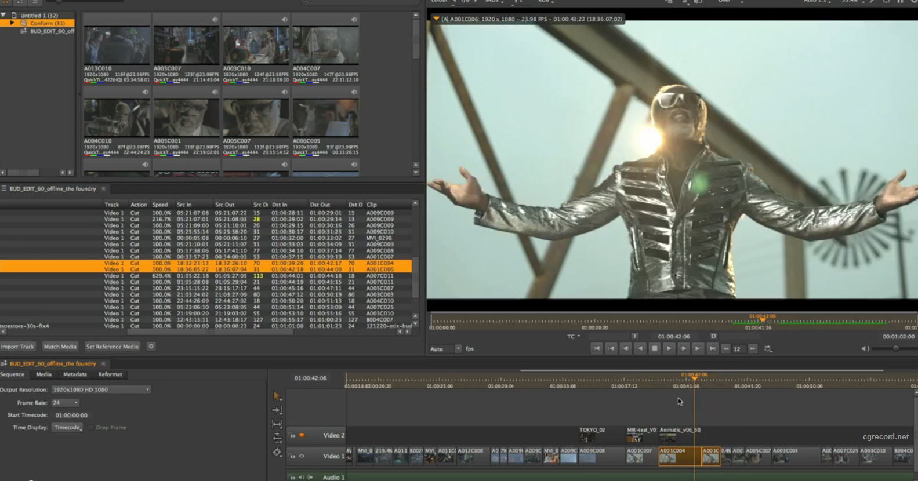Open the Time Display Timecode dropdown
Viewport: 918px width, 481px height.
pos(67,428)
